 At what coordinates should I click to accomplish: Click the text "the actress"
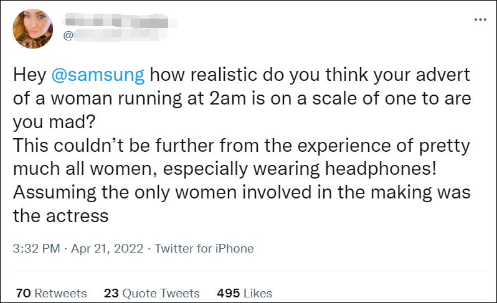tap(61, 216)
